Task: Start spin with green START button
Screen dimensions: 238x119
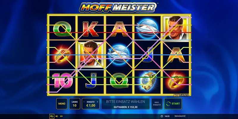Action: tap(173, 104)
